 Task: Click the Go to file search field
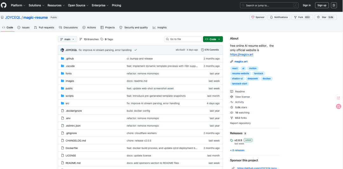point(183,39)
